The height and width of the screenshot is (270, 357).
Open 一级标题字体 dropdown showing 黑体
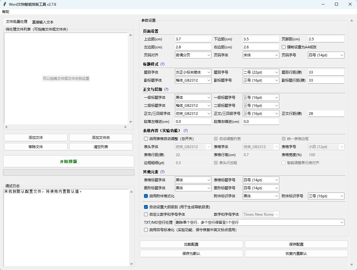[193, 98]
